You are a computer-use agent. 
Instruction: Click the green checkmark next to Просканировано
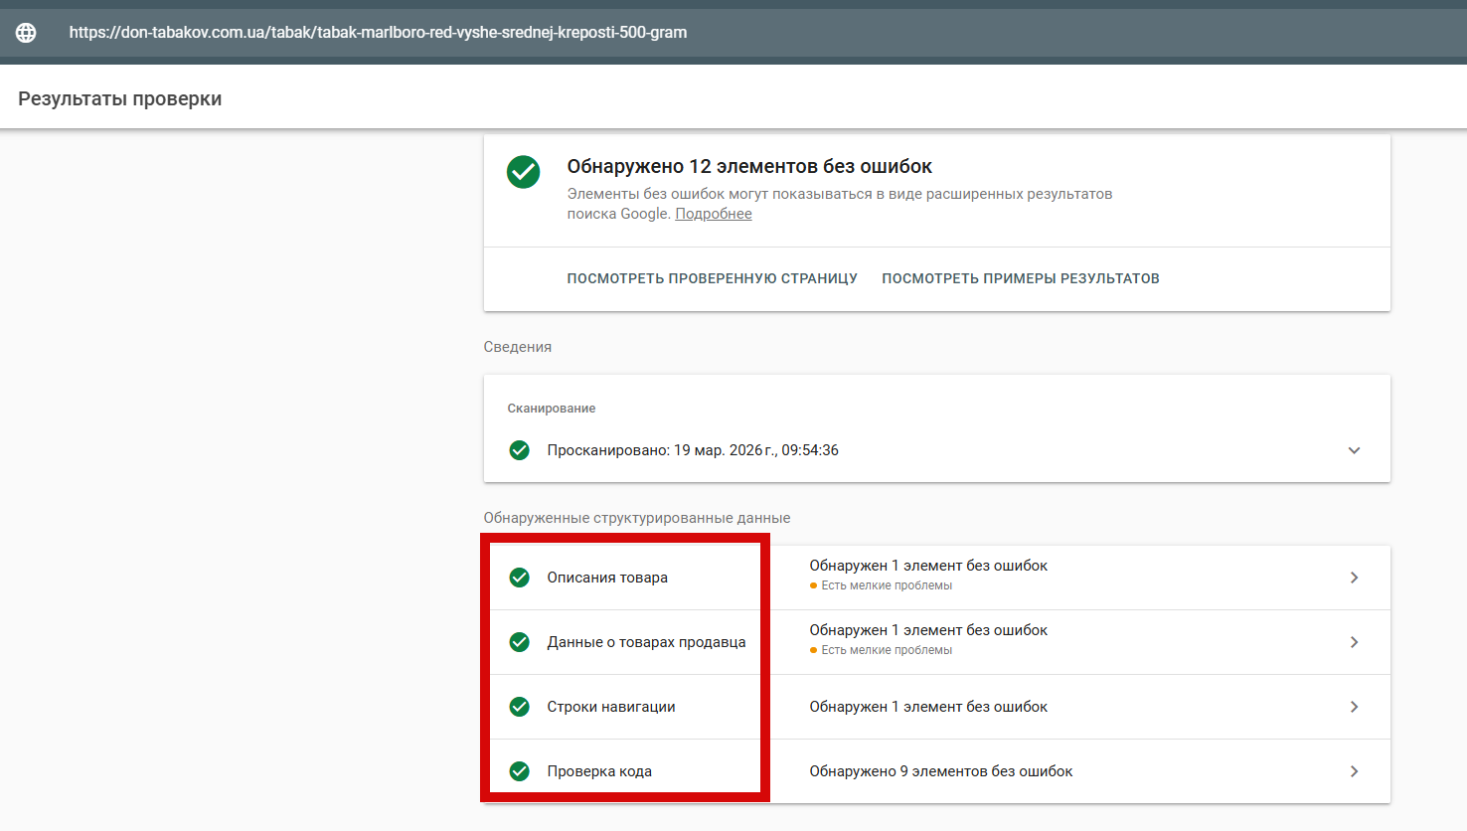pos(519,450)
